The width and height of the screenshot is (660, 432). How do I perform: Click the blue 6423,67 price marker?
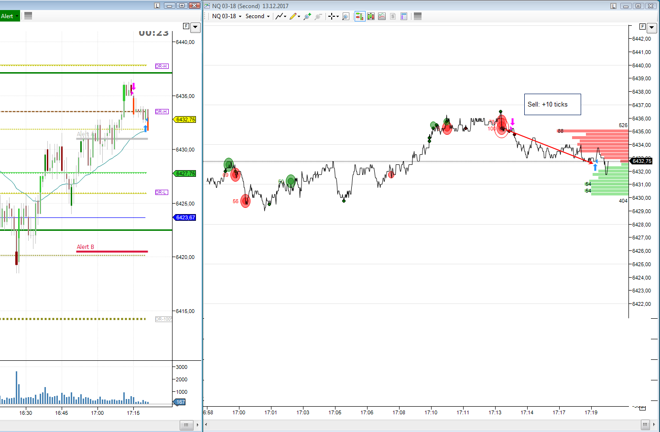[185, 217]
